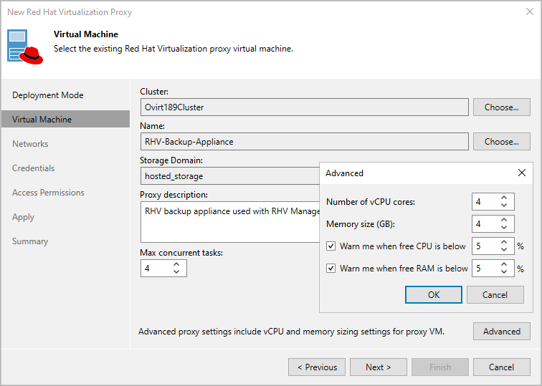This screenshot has height=386, width=542.
Task: Click Choose button for Cluster
Action: click(502, 107)
